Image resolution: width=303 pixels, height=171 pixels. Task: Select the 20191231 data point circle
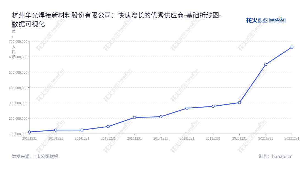coord(213,106)
